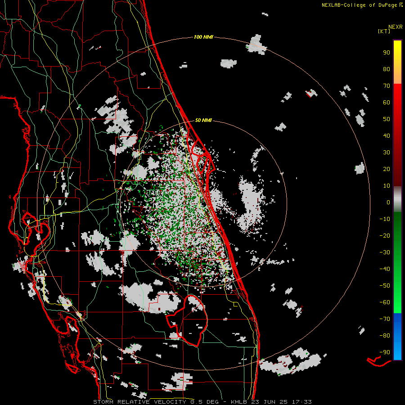Screen dimensions: 405x405
Task: Click the positive 40 value on the scale
Action: 387,135
